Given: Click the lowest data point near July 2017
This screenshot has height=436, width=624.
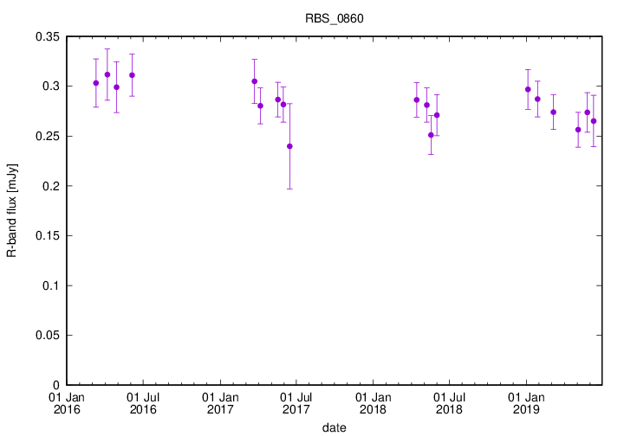Looking at the screenshot, I should click(x=289, y=146).
